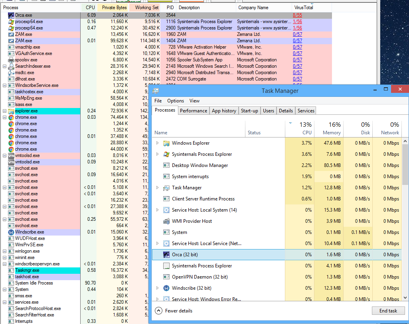Screen dimensions: 409x324
Task: Expand Service Host: Local System (14)
Action: (x=157, y=210)
